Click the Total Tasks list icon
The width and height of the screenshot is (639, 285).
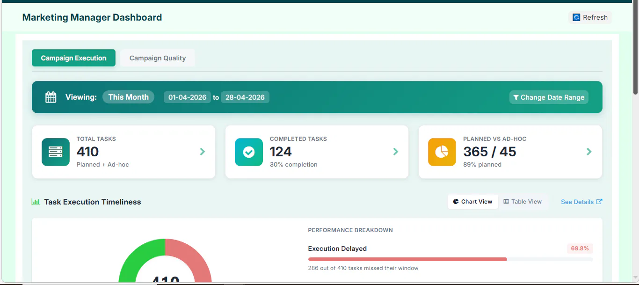point(56,152)
